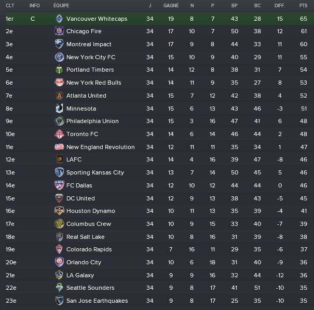The image size is (314, 310).
Task: Click the Columbus Crew round crest
Action: coord(59,224)
